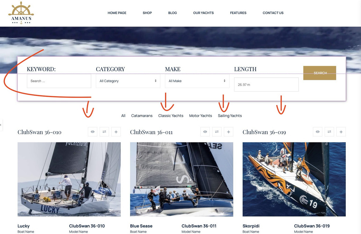Screen dimensions: 361x234
Task: Add ClubSwan 36-011 with the plus icon
Action: pyautogui.click(x=229, y=132)
